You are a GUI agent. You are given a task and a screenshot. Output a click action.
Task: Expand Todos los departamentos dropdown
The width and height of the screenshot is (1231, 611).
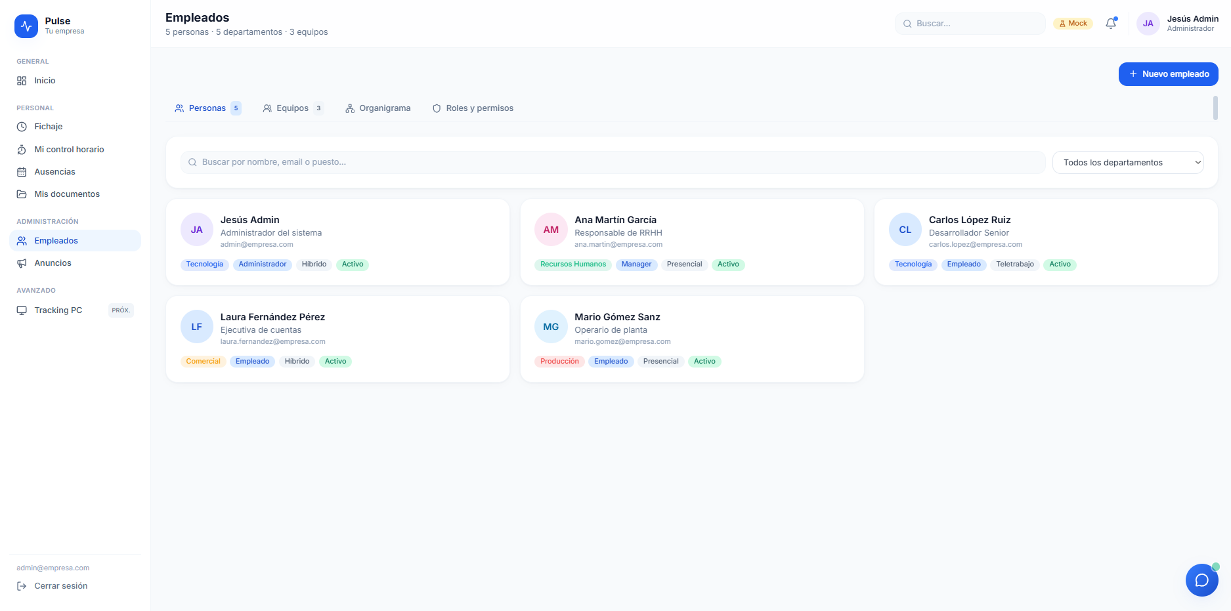pos(1127,163)
